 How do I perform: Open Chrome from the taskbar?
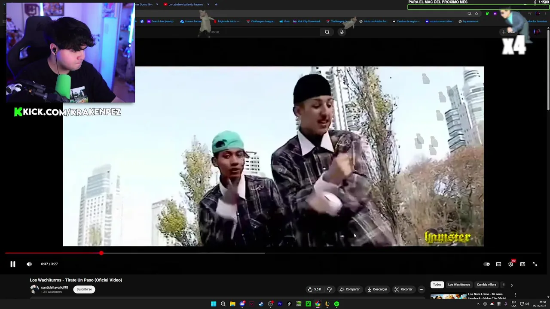(318, 304)
